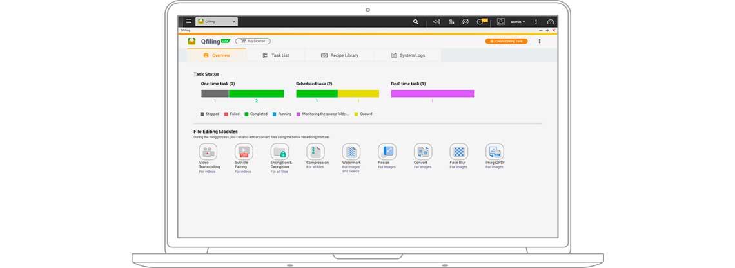Switch to the Recipe Library tab
The width and height of the screenshot is (735, 268).
pyautogui.click(x=340, y=55)
